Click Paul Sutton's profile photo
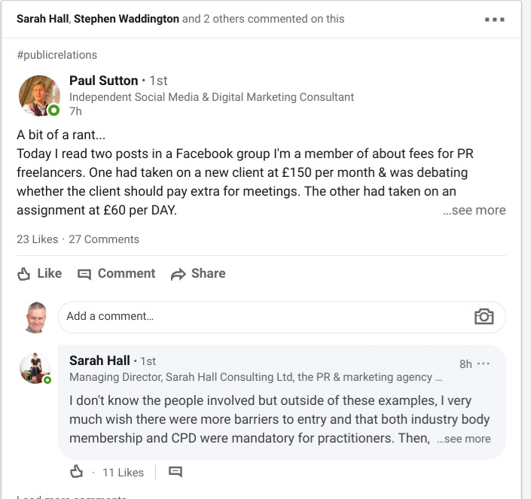Image resolution: width=531 pixels, height=499 pixels. (39, 95)
